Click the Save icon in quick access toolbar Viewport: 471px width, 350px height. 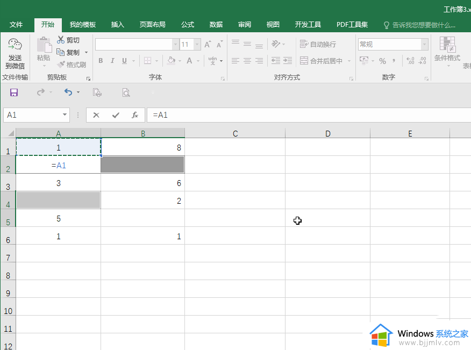click(x=14, y=92)
